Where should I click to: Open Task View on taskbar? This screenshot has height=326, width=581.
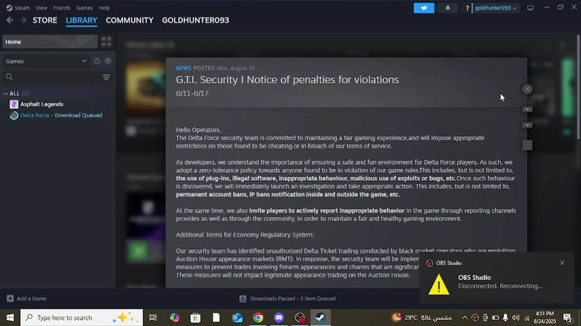click(153, 317)
